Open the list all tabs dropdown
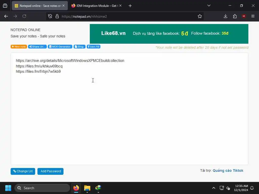Viewport: 259px width, 194px height. [x=209, y=6]
